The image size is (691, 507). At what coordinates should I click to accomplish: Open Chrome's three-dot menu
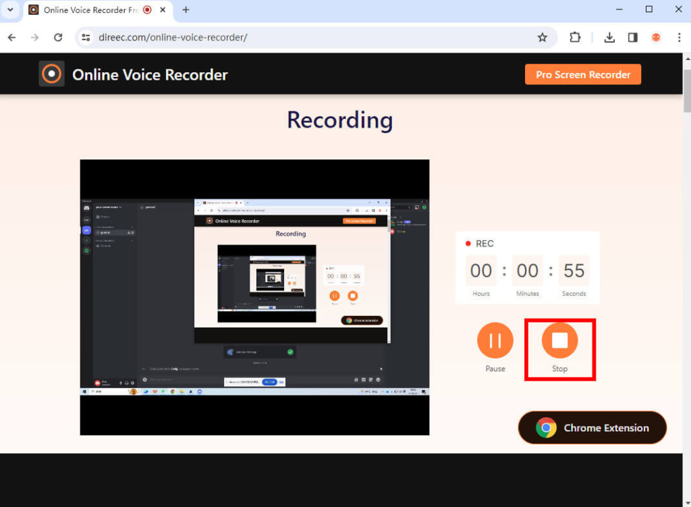pos(679,38)
